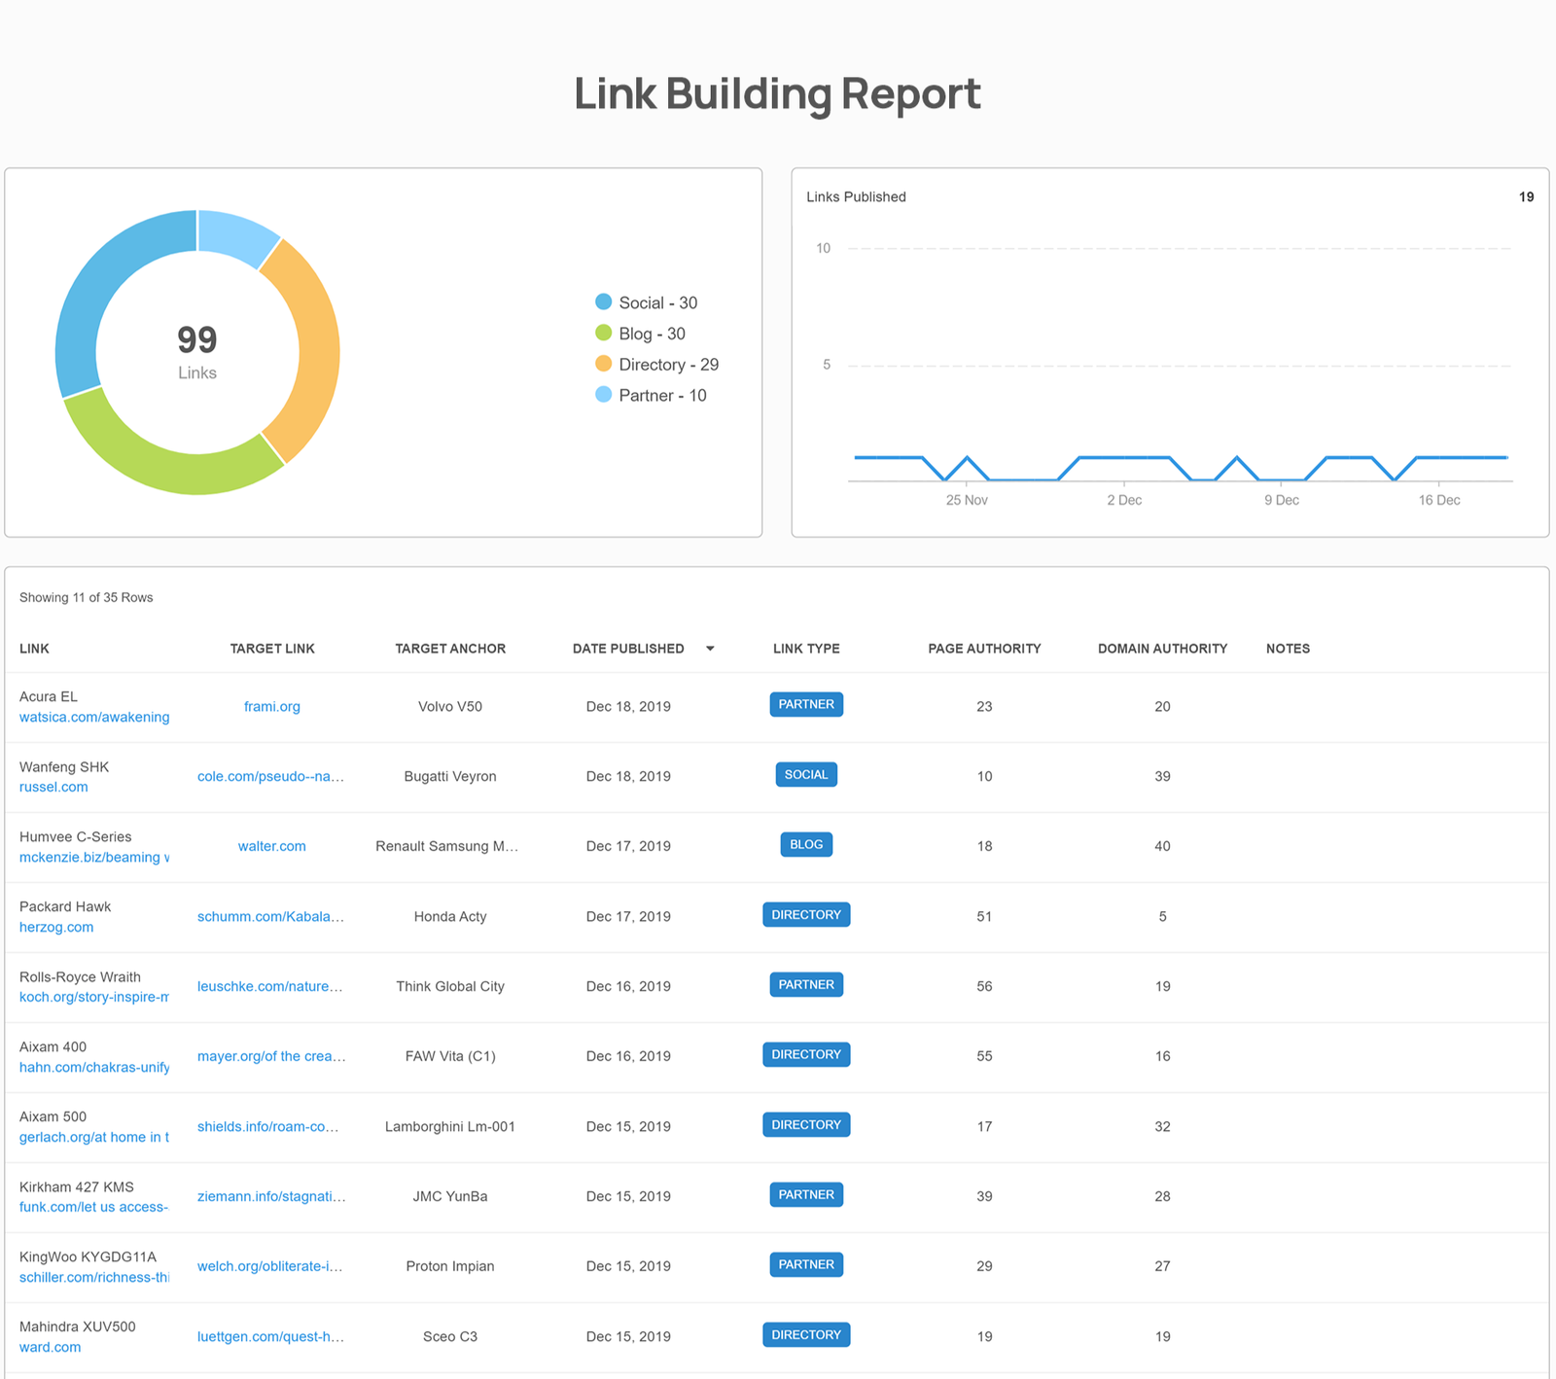Sort by Page Authority column header
Image resolution: width=1556 pixels, height=1379 pixels.
pyautogui.click(x=984, y=649)
